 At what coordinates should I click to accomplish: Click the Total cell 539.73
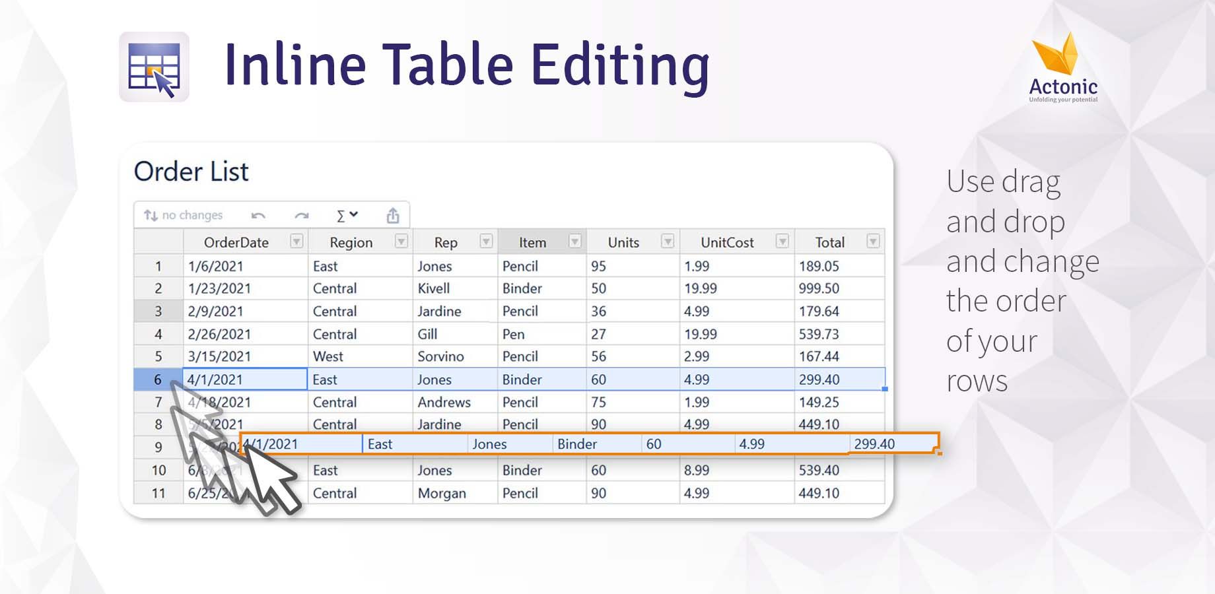[839, 334]
